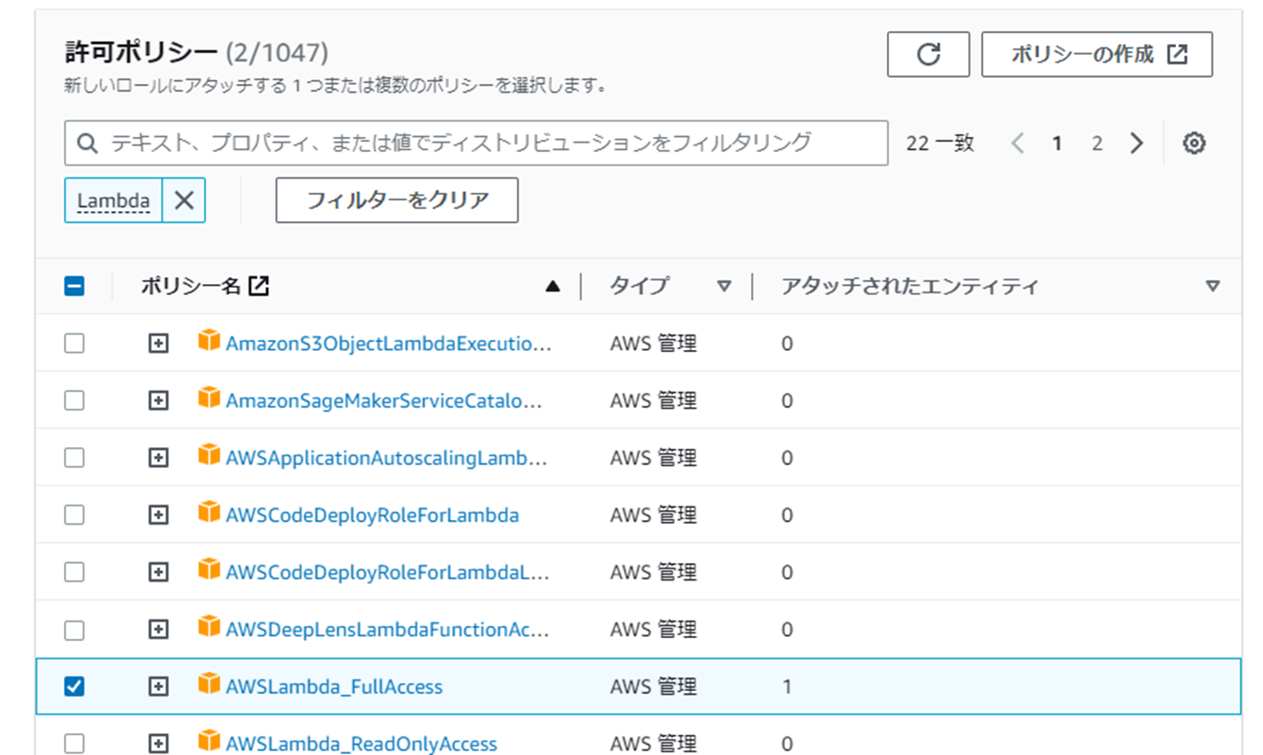Sort by policy name ascending arrow

coord(552,286)
